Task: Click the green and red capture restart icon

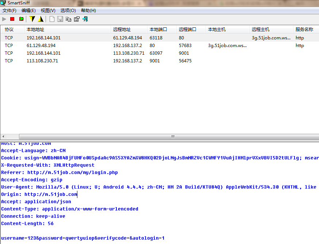Action: coord(21,19)
